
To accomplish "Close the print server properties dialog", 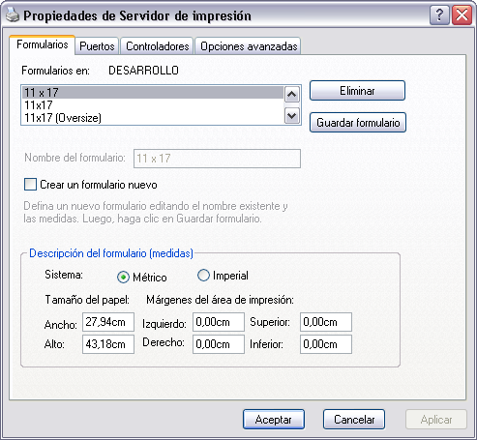I will (462, 15).
